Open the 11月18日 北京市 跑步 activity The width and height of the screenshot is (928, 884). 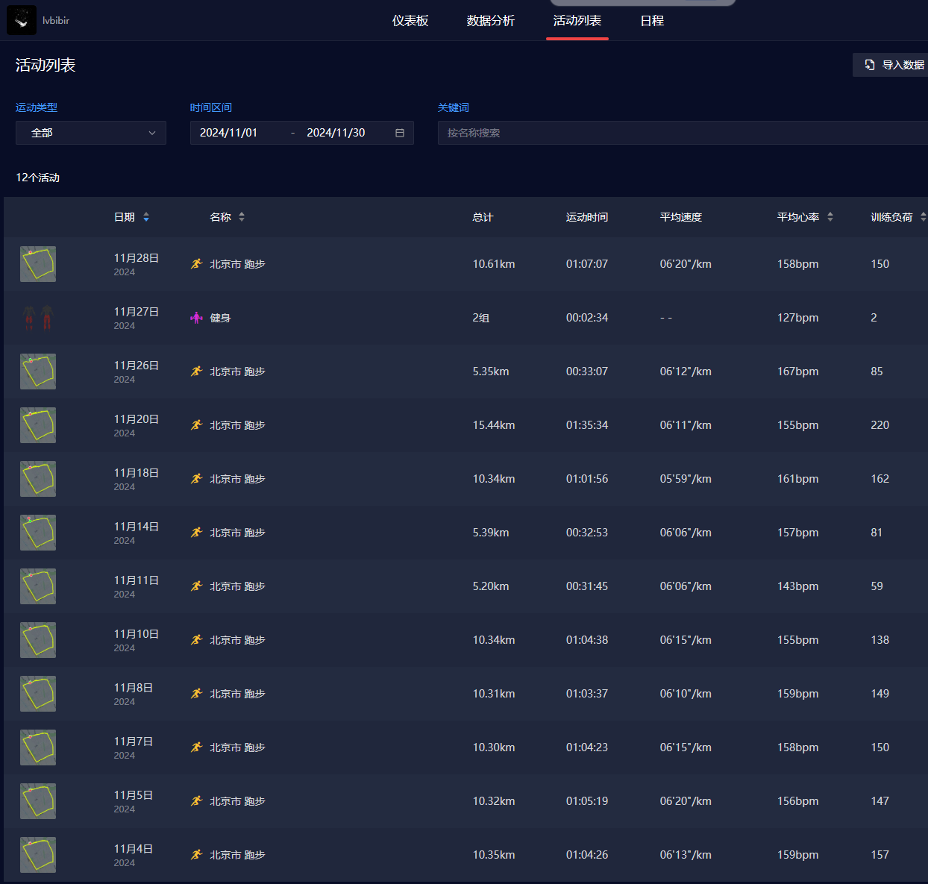tap(237, 479)
